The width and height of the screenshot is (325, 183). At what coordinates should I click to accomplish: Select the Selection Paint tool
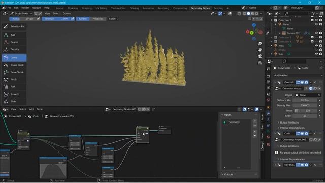[x=14, y=26]
